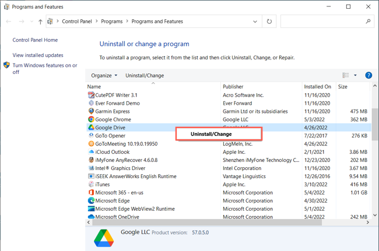Click the search box in Control Panel
The width and height of the screenshot is (379, 251).
coord(324,22)
